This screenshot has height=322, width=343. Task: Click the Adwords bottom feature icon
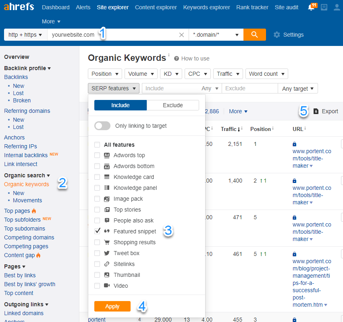[107, 166]
